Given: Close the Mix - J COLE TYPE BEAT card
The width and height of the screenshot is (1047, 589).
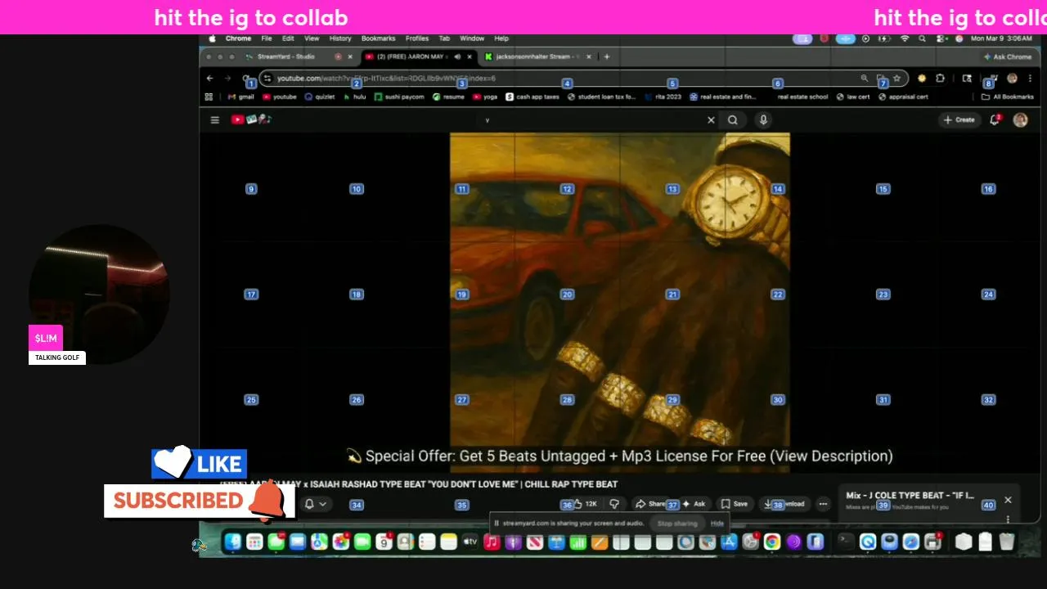Looking at the screenshot, I should click(x=1008, y=500).
